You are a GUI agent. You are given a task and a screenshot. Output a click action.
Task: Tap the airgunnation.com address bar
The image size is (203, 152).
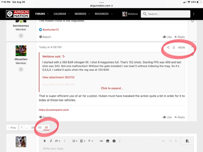[x=101, y=6]
